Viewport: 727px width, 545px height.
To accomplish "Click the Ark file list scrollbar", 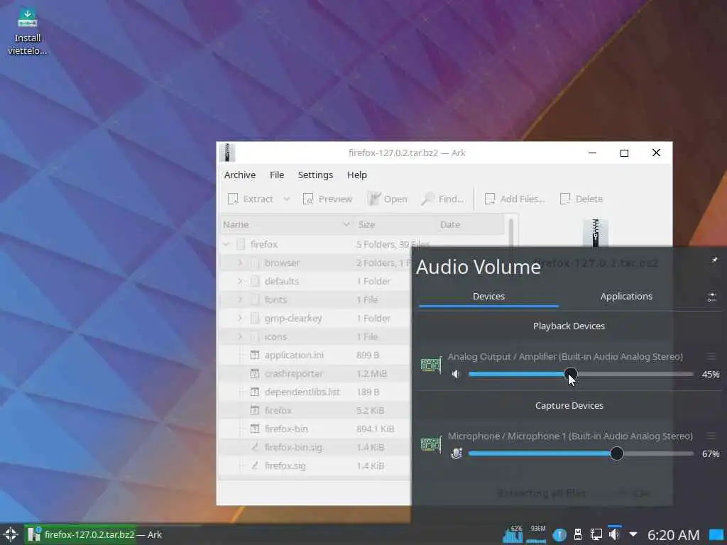I will pos(510,232).
